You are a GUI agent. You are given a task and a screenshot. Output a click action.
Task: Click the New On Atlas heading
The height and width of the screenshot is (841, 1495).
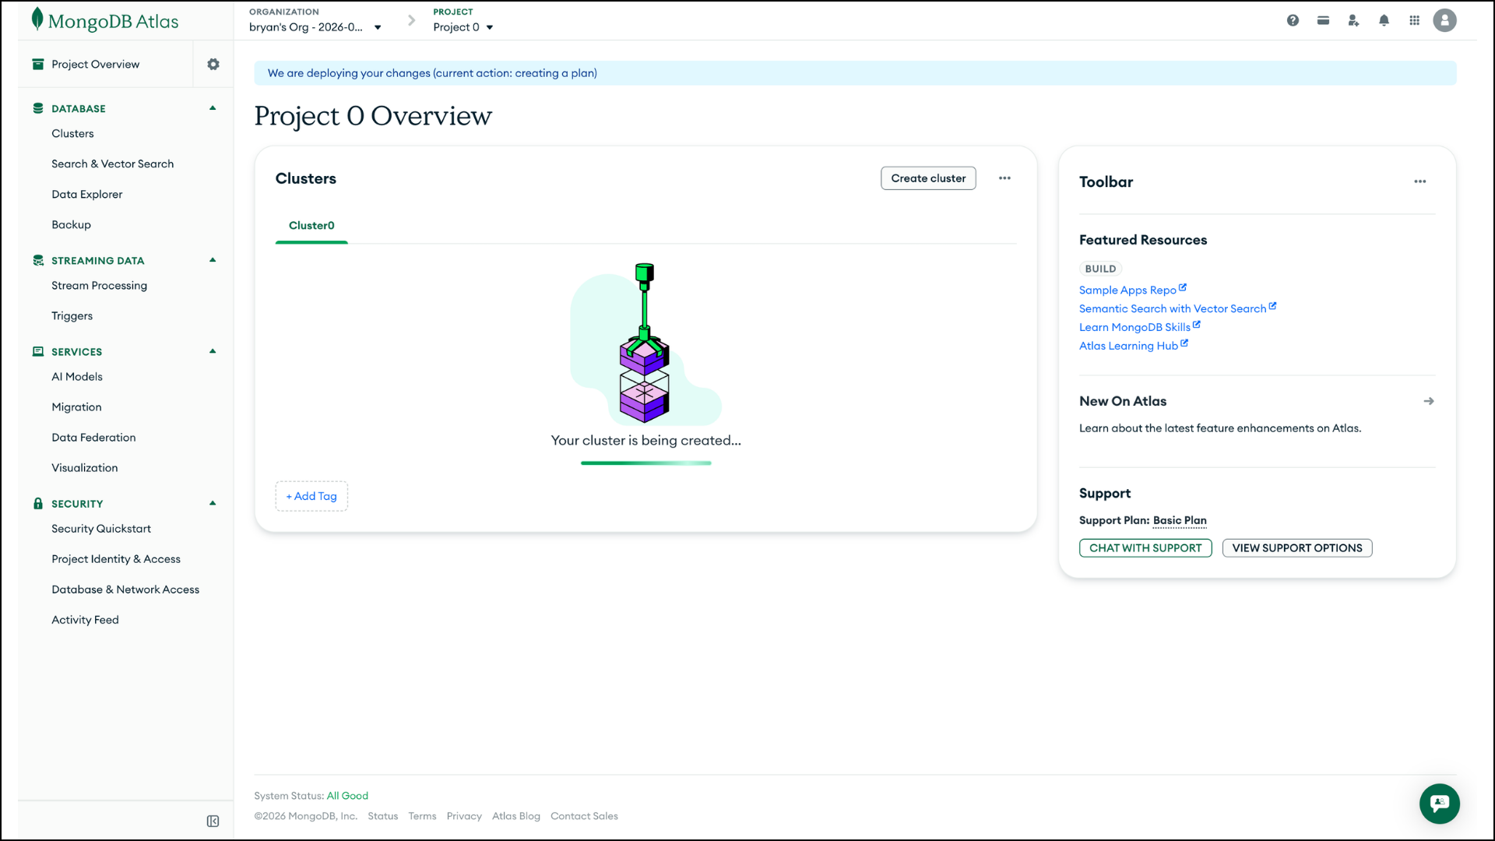[1123, 401]
